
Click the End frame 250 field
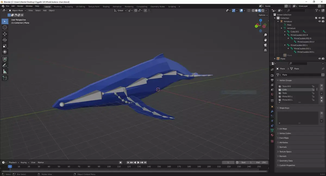(261, 162)
